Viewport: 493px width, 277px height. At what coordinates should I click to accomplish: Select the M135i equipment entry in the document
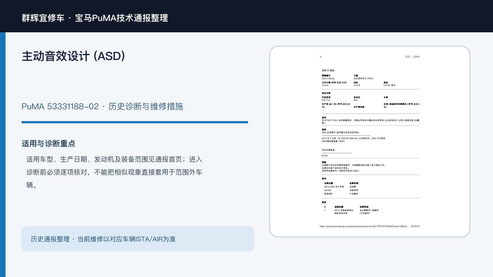click(x=325, y=156)
